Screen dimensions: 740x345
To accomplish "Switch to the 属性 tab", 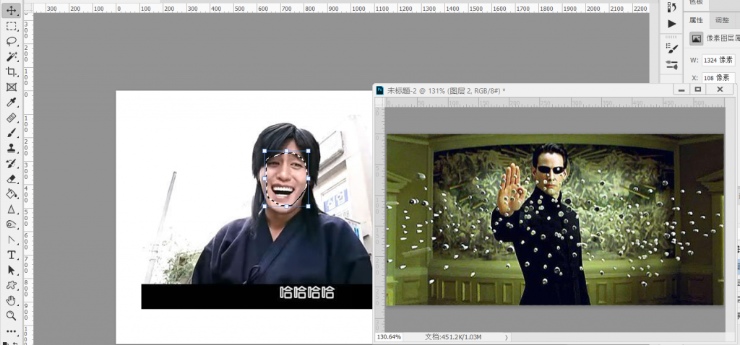I will coord(696,20).
